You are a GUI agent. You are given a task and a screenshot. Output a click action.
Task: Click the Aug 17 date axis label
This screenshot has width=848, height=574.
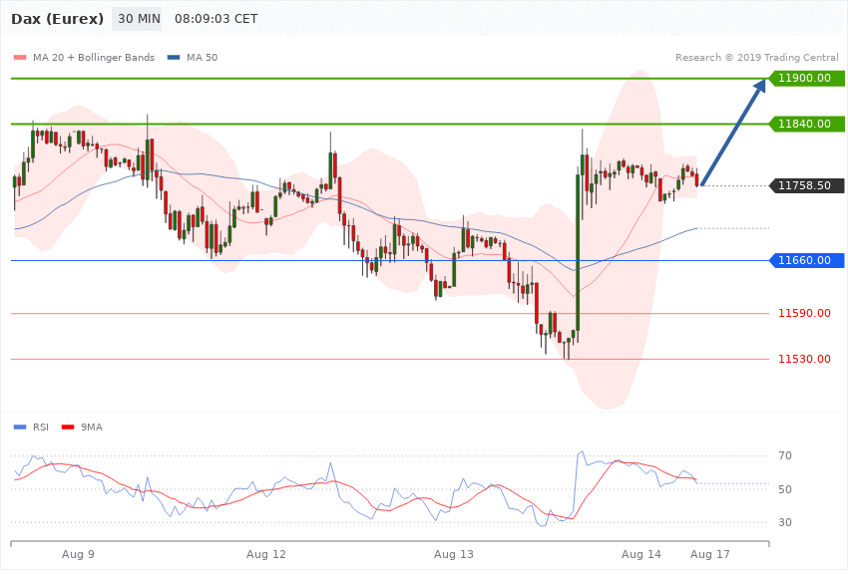coord(709,554)
